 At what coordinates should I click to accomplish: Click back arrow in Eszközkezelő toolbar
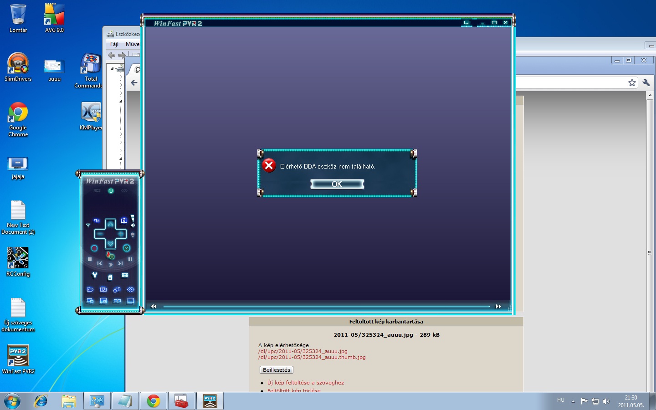click(x=112, y=55)
